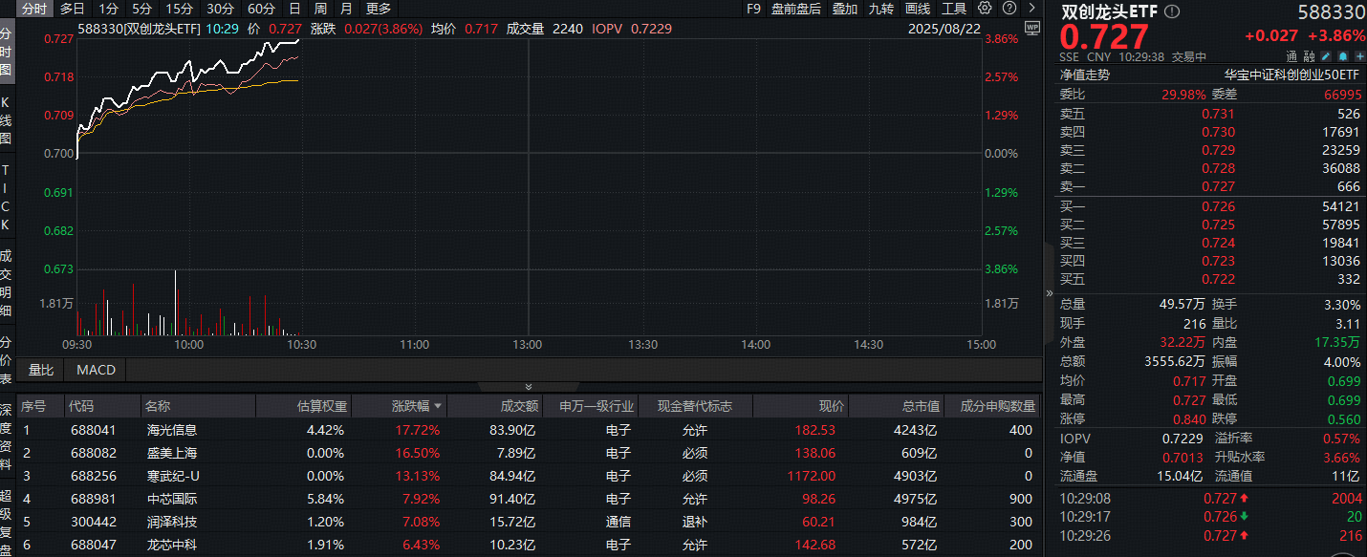Image resolution: width=1367 pixels, height=557 pixels.
Task: Click tallest volume bar in chart
Action: pyautogui.click(x=175, y=303)
